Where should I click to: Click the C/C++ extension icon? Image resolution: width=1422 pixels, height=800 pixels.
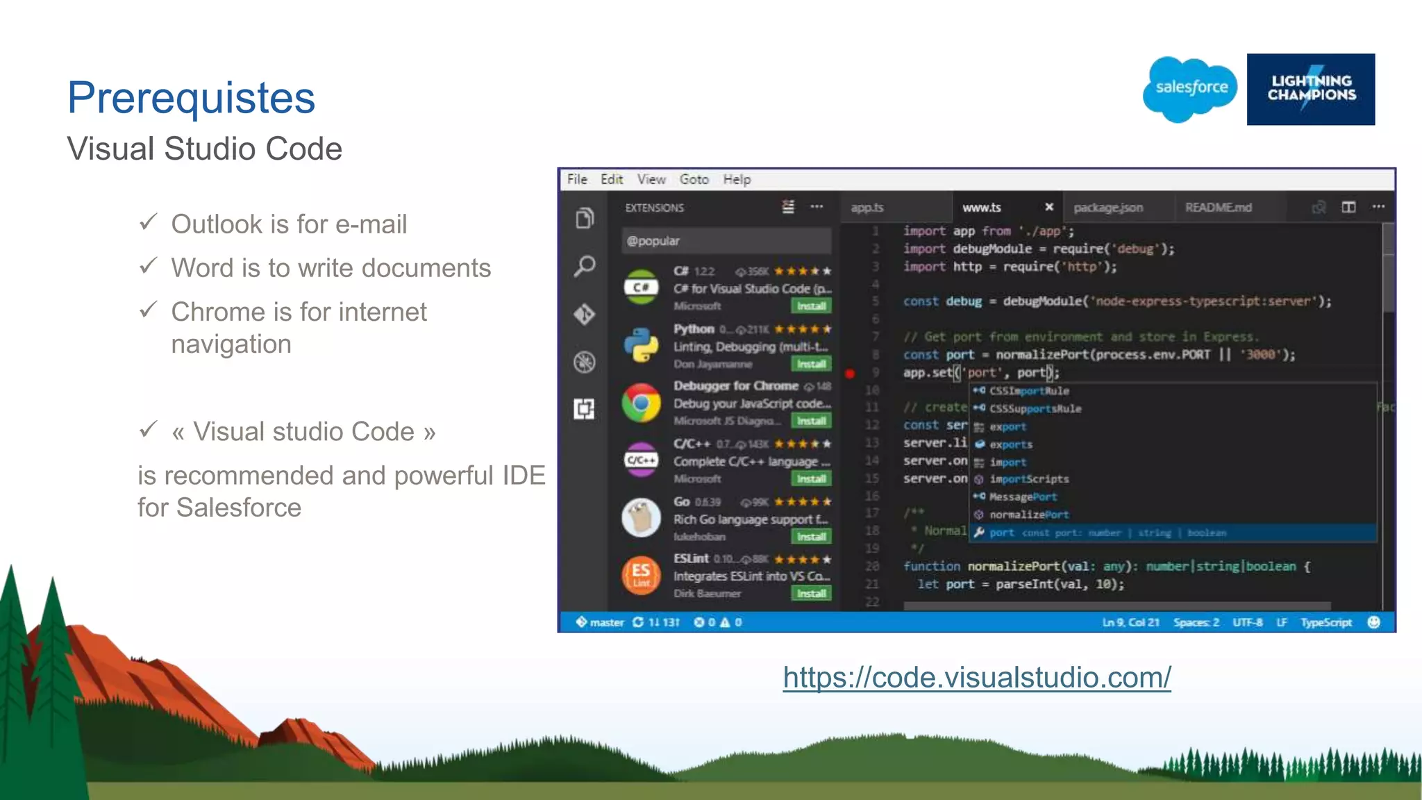(x=641, y=460)
